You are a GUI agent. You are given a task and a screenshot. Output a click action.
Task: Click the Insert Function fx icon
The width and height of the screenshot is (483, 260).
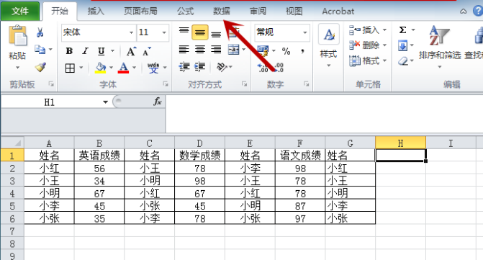158,102
